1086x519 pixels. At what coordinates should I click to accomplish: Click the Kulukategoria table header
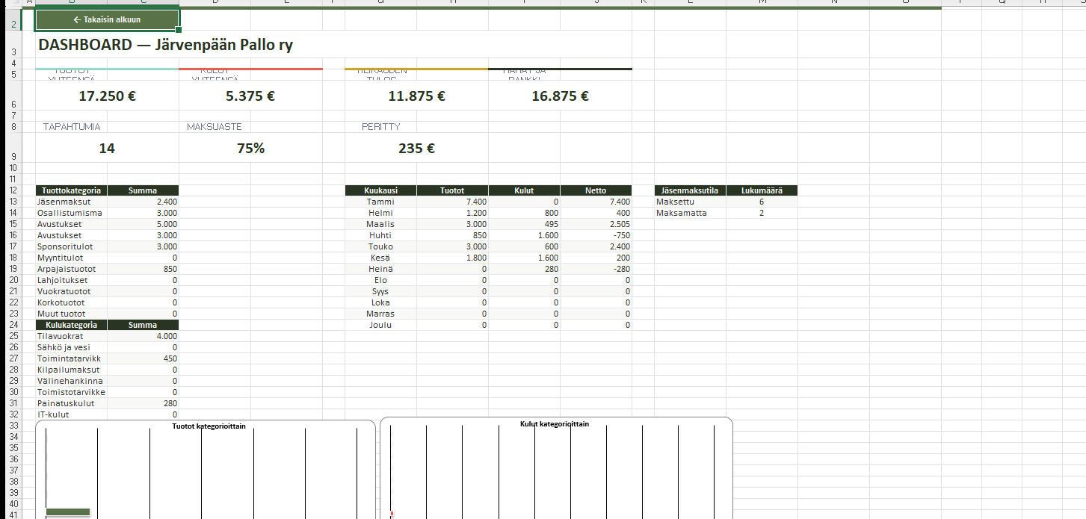pyautogui.click(x=71, y=325)
